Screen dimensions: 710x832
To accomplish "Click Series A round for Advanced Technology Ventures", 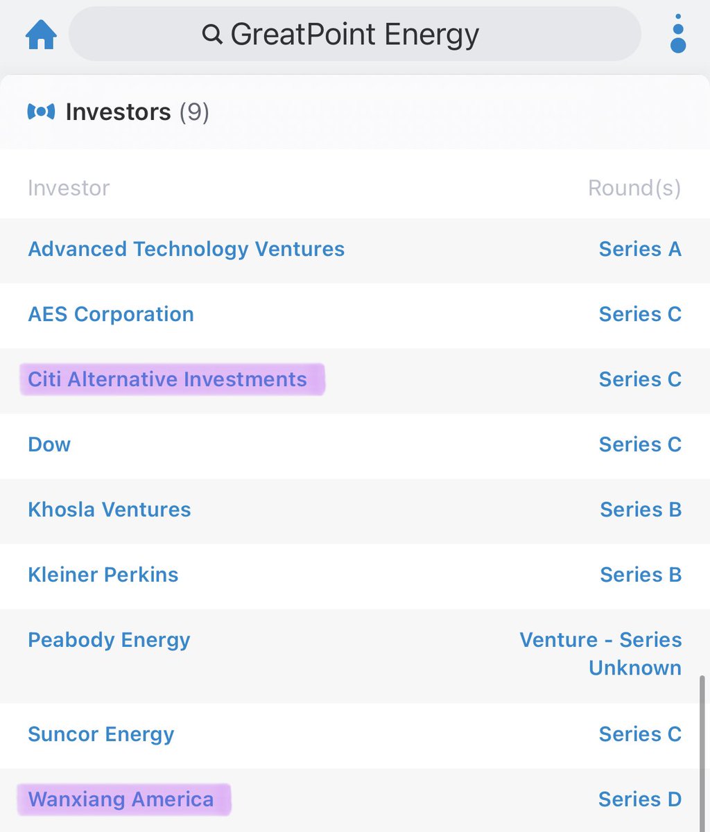I will 639,249.
